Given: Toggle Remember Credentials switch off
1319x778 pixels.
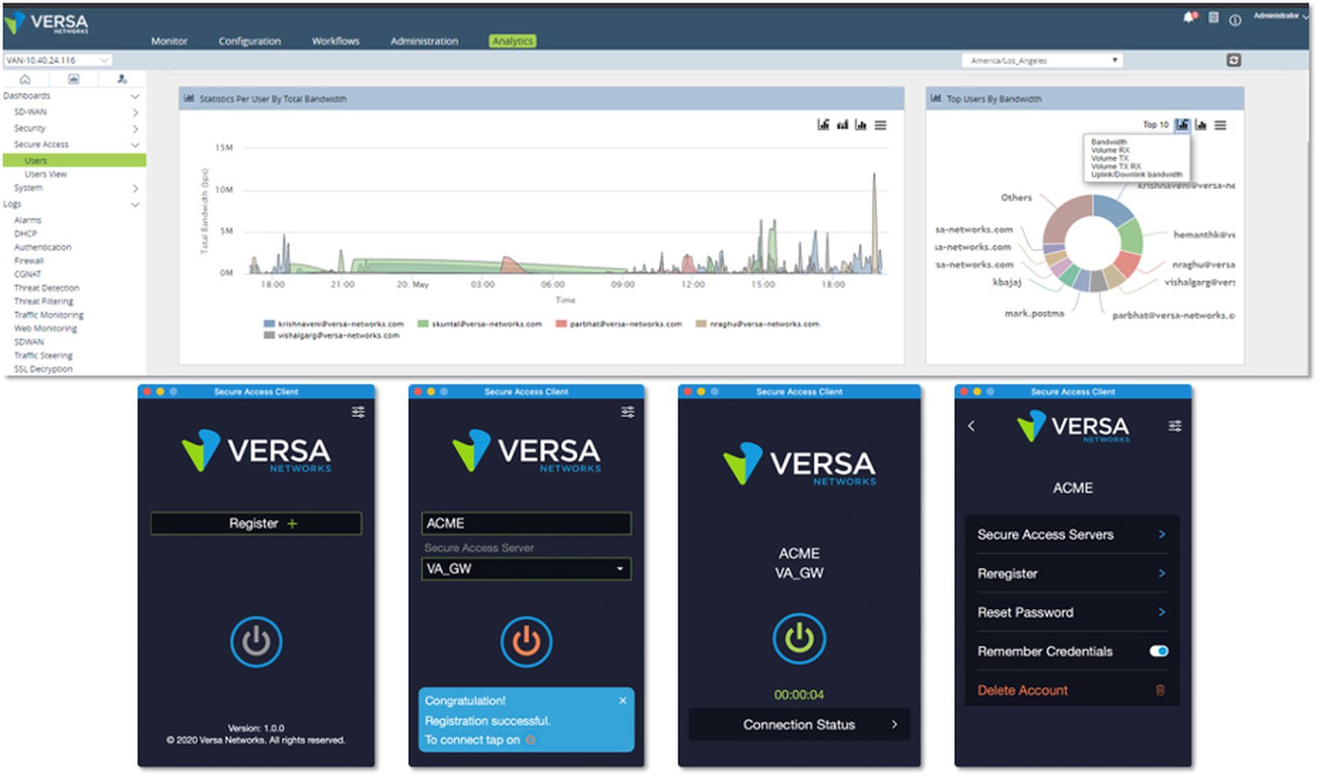Looking at the screenshot, I should 1159,651.
